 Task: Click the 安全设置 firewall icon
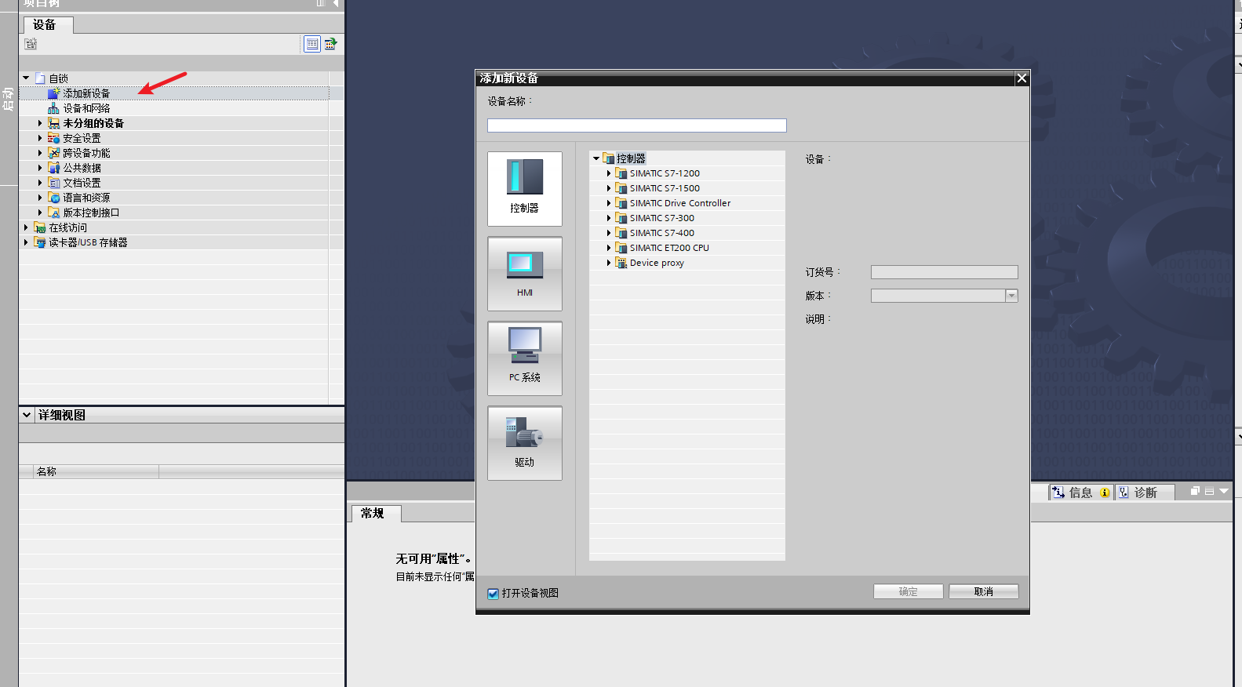pos(53,138)
